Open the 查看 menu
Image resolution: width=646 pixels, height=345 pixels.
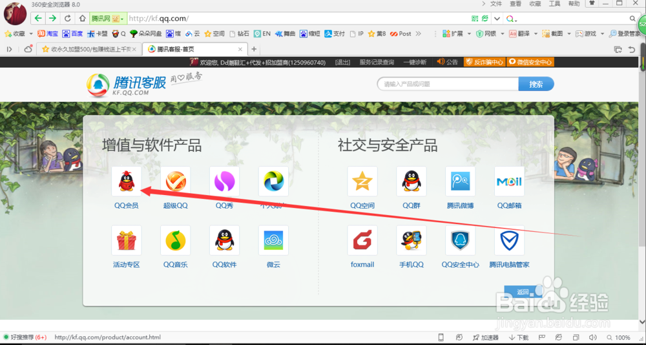516,4
